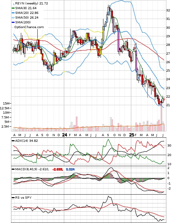Screen dimensions: 179x223
Task: Click the 21 price level on right axis
Action: tap(168, 105)
